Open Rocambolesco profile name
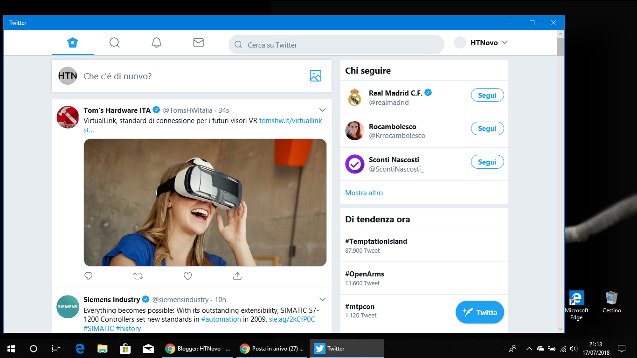The width and height of the screenshot is (637, 358). [x=393, y=127]
